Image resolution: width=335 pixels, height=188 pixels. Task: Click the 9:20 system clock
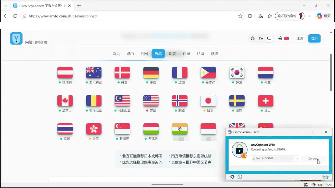[x=329, y=185]
